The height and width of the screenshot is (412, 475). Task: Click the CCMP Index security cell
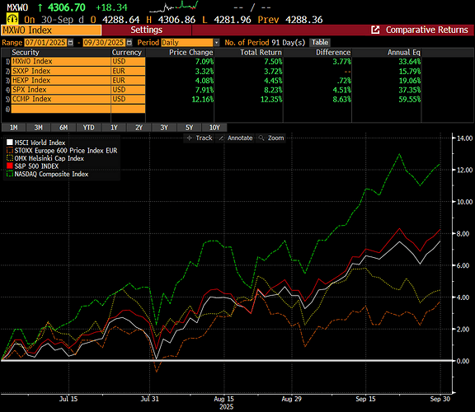pyautogui.click(x=61, y=99)
